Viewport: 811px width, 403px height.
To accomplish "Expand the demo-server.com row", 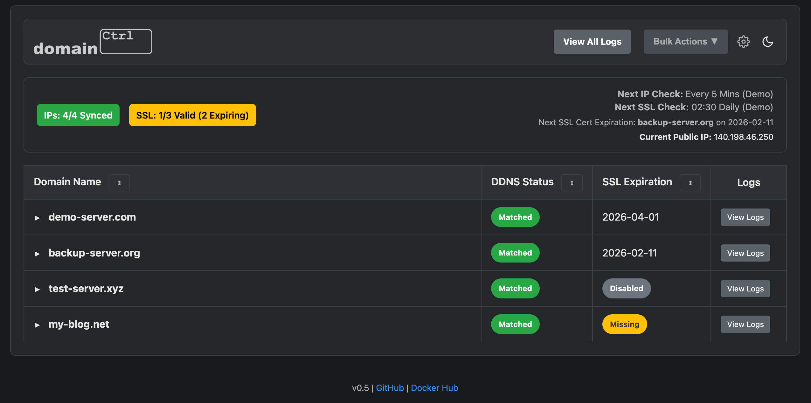I will [37, 218].
